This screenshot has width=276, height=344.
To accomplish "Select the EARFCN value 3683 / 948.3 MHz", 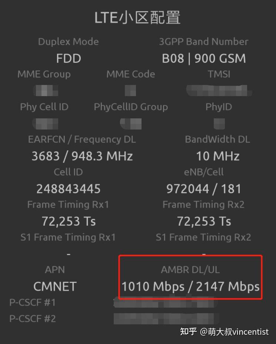I will pos(82,156).
